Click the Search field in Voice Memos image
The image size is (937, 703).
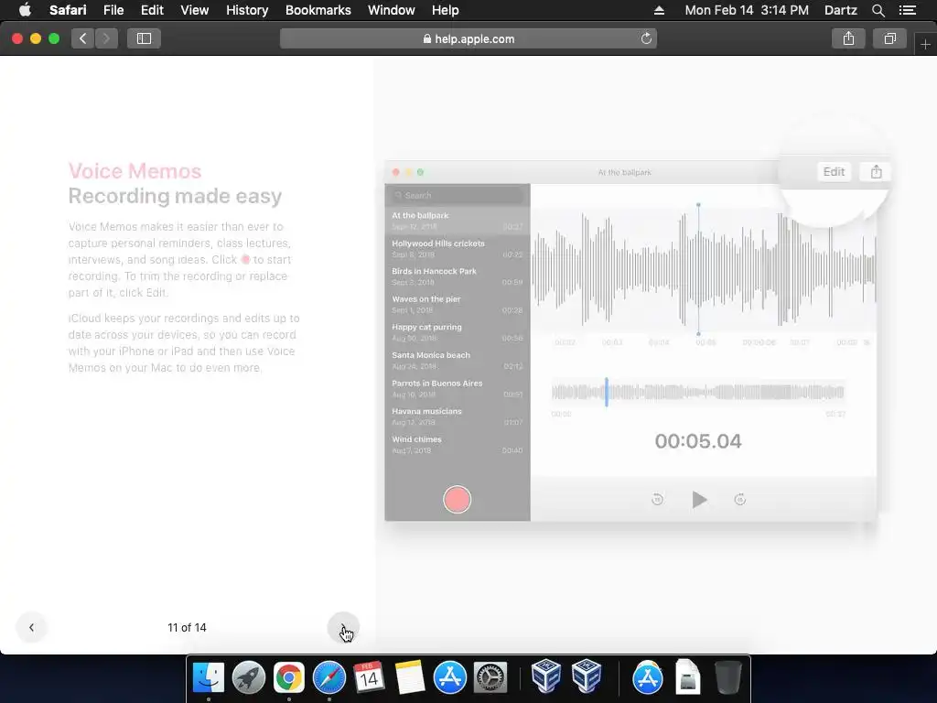point(458,196)
